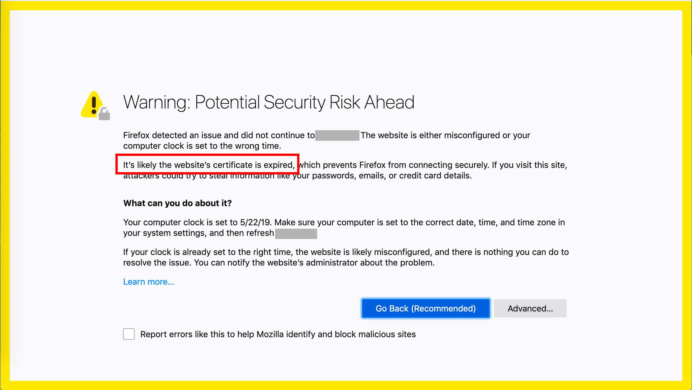Click the What can you do about it heading
The height and width of the screenshot is (390, 692).
click(x=177, y=203)
